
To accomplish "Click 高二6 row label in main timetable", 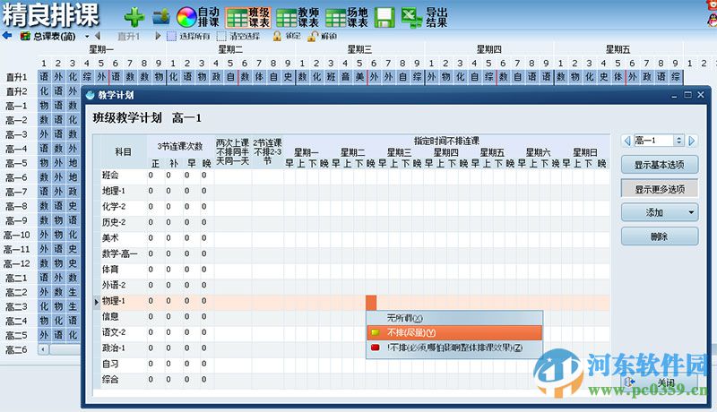I will click(x=16, y=350).
